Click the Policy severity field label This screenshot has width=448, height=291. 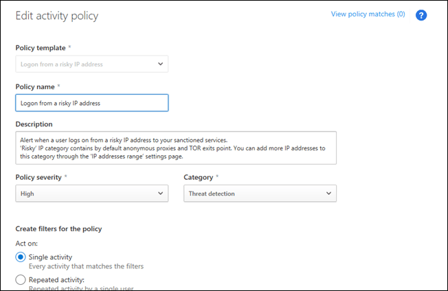coord(38,177)
